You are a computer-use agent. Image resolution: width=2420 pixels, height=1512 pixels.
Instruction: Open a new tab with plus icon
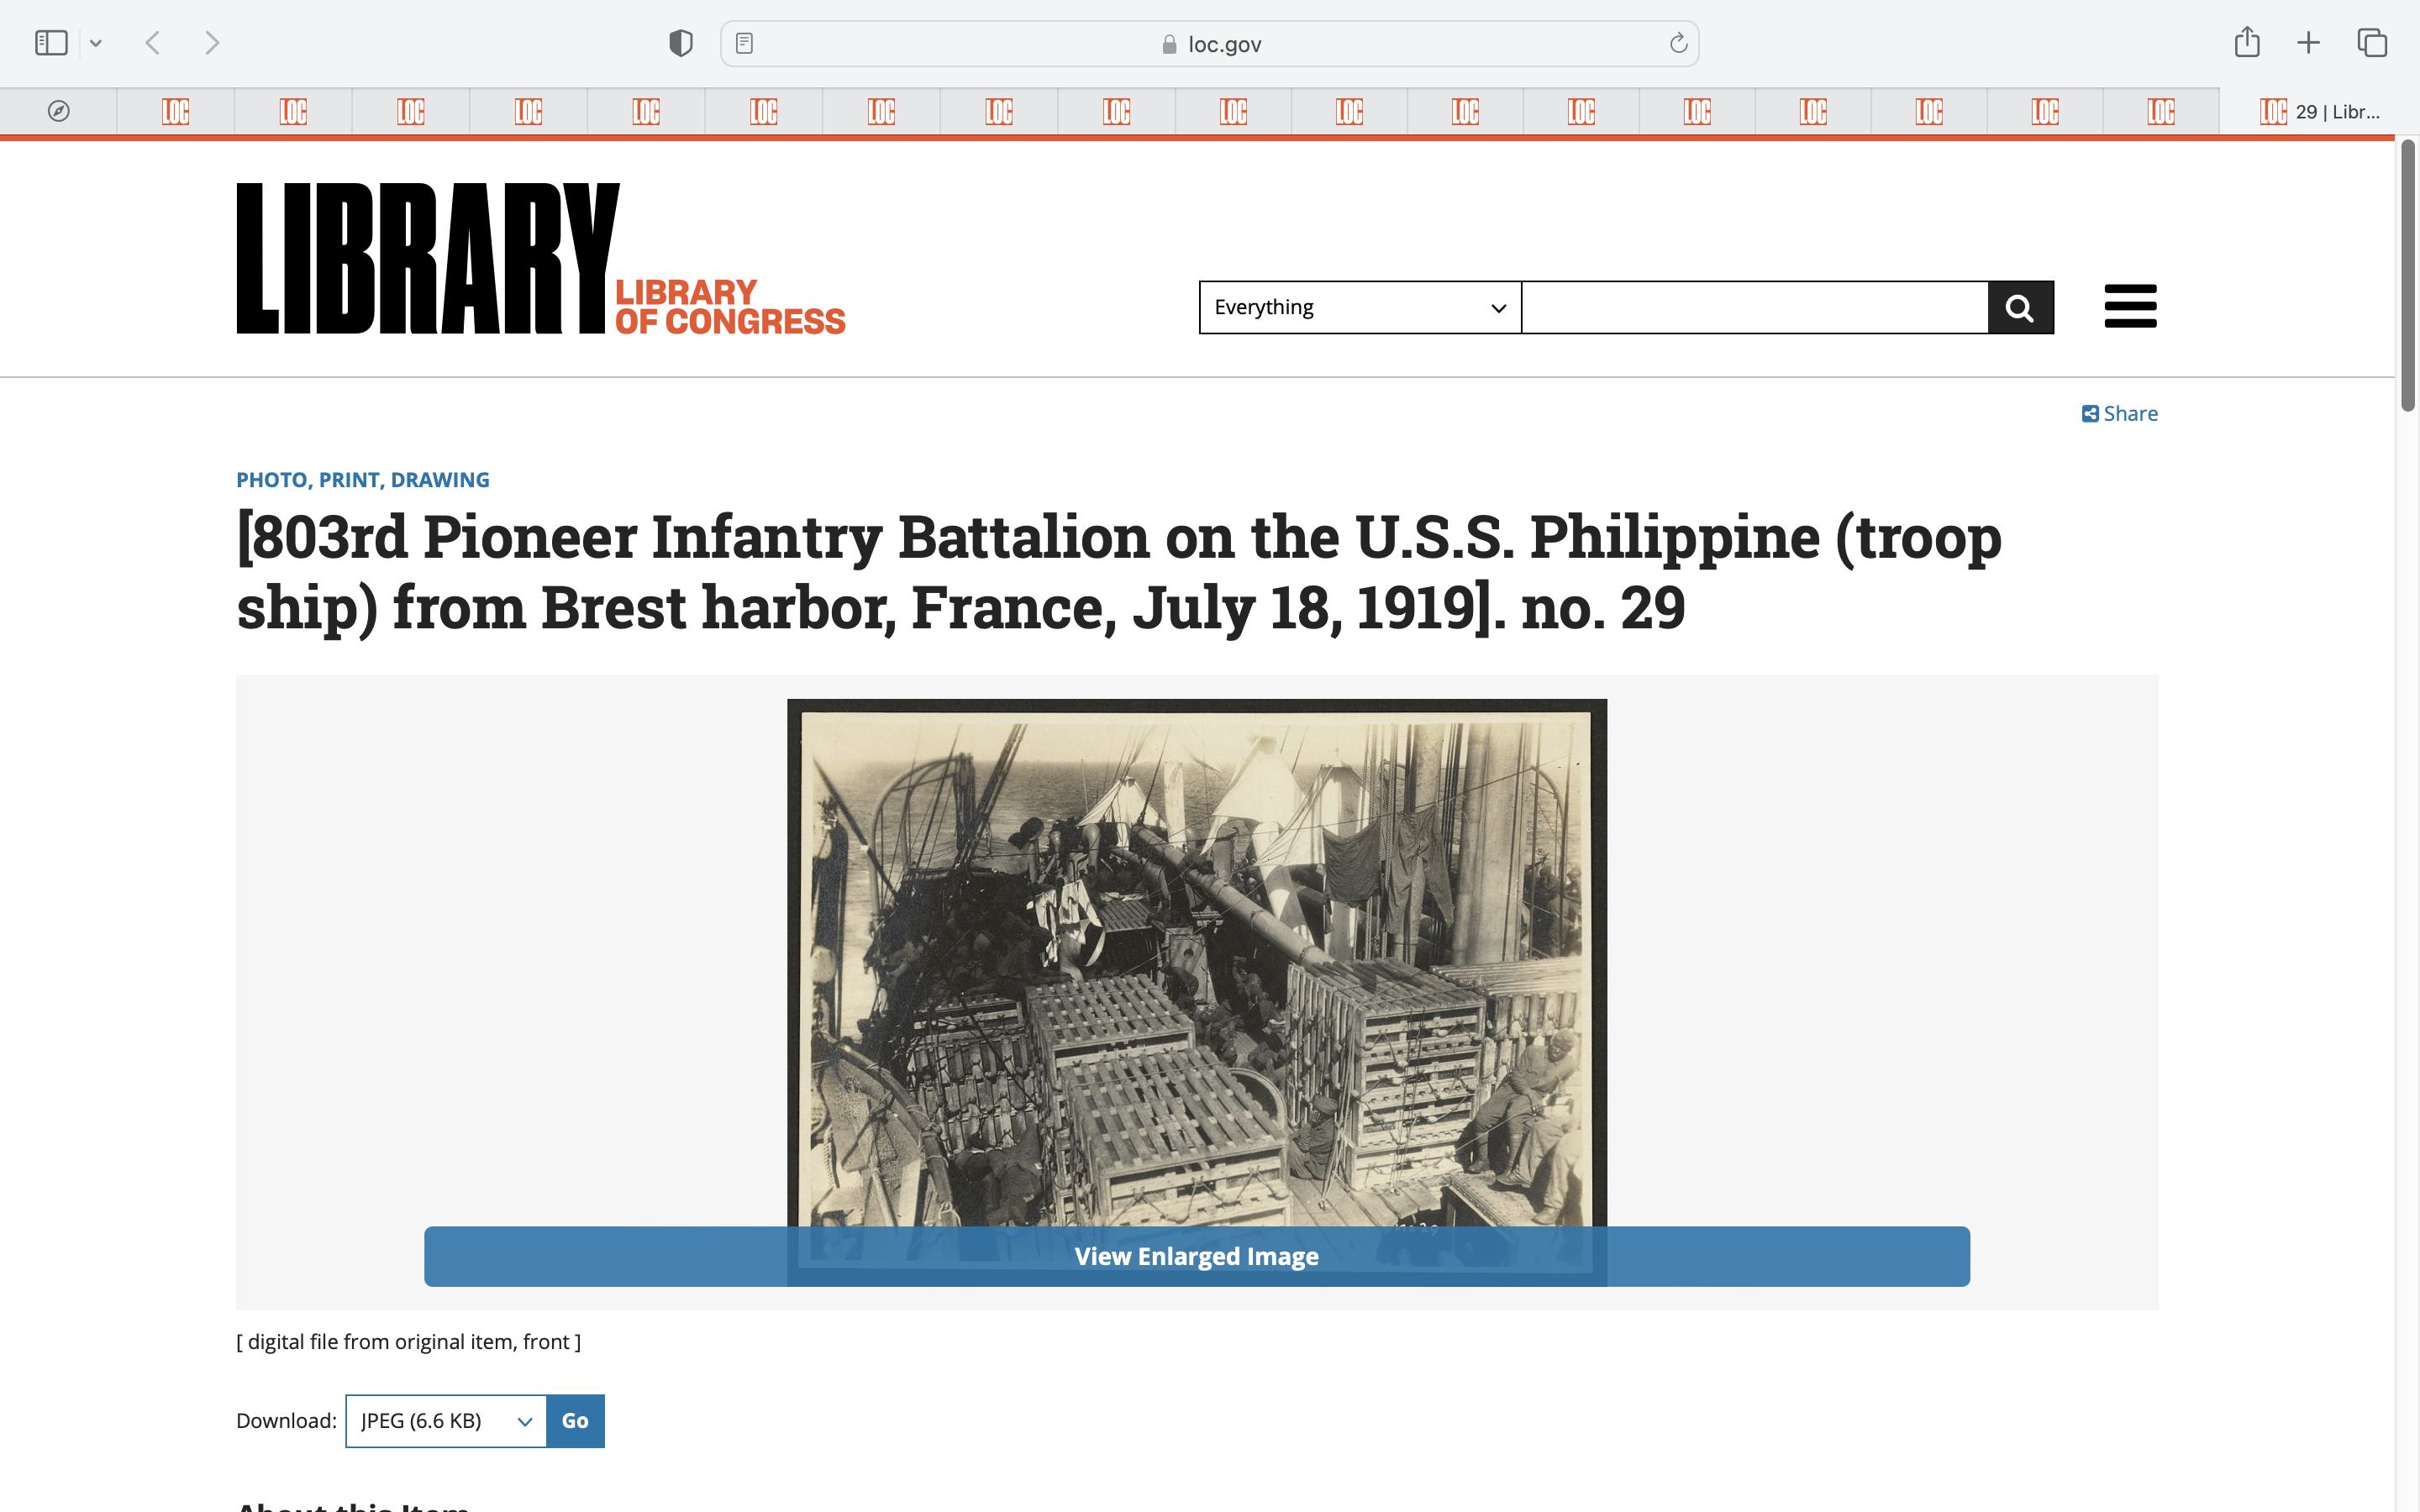click(2308, 43)
